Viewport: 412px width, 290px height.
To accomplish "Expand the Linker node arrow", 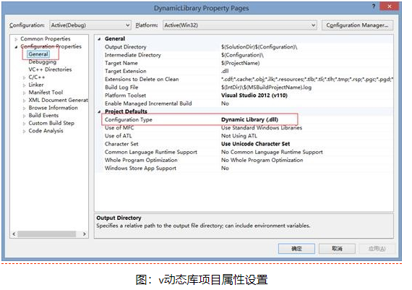I will click(24, 85).
